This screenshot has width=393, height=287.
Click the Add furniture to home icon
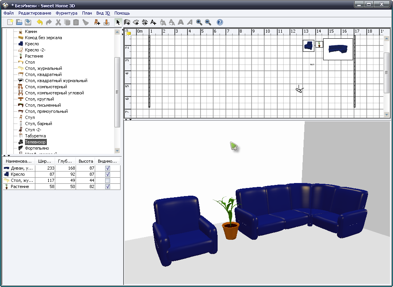97,22
